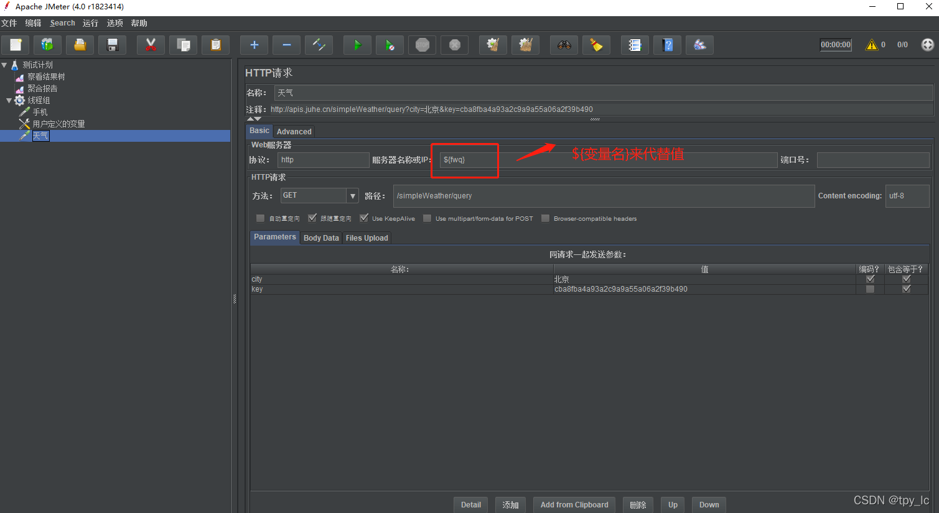Click the Clear All results icon

pyautogui.click(x=525, y=45)
